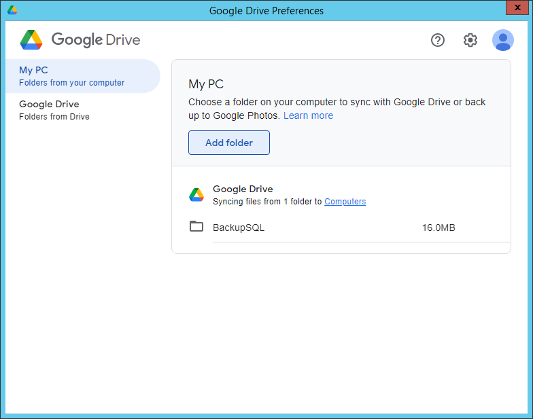This screenshot has width=533, height=419.
Task: Click the My PC panel heading
Action: 206,84
